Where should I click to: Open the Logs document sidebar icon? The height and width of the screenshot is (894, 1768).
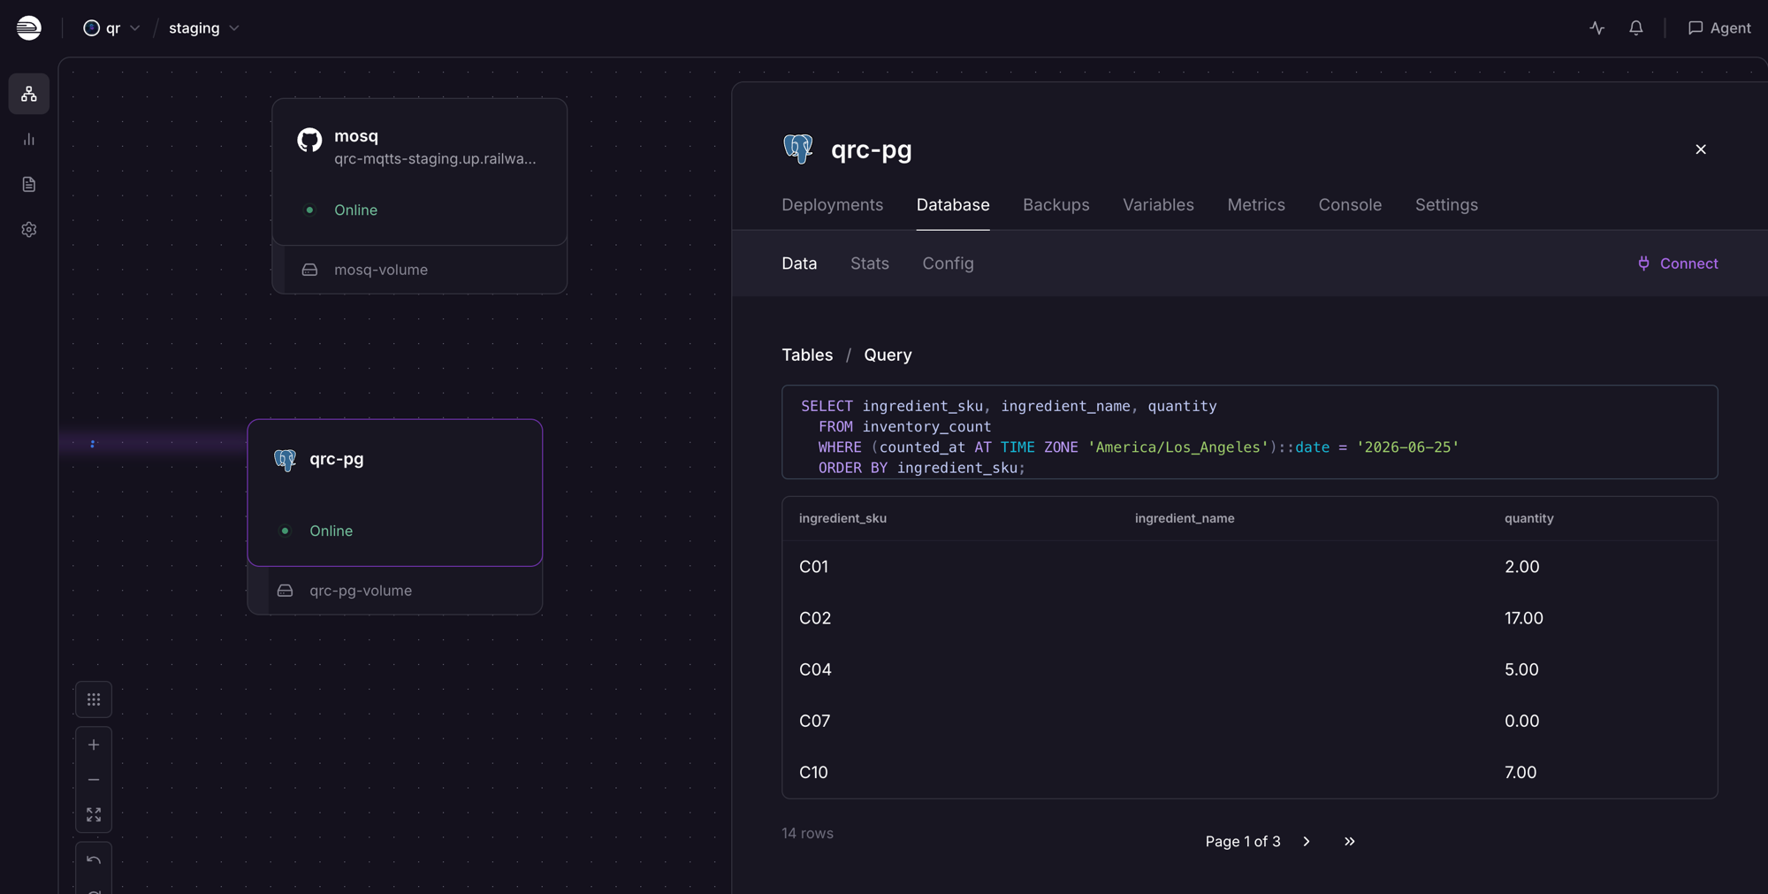click(29, 184)
